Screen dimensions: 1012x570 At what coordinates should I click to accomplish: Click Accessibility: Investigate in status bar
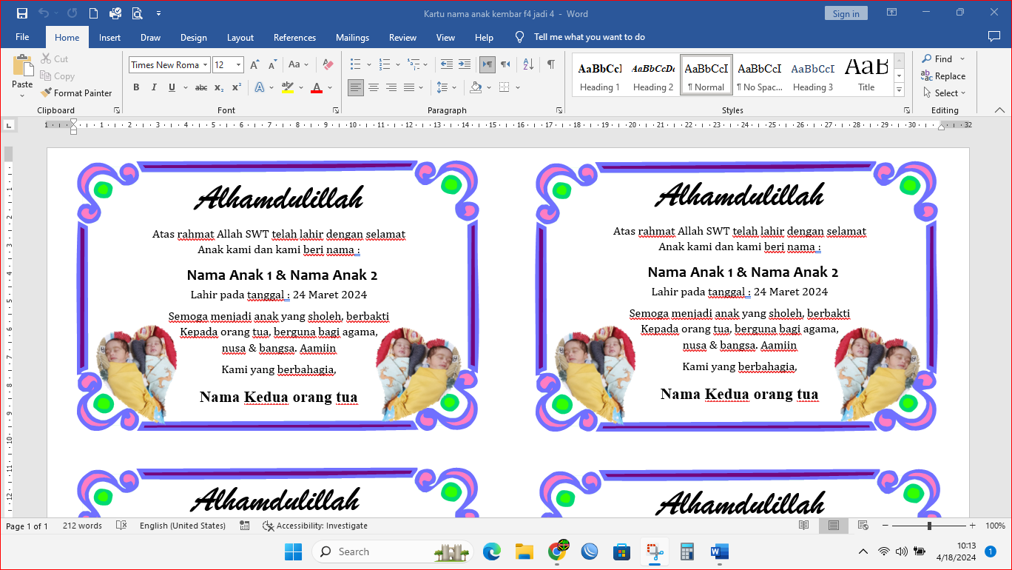click(x=315, y=526)
